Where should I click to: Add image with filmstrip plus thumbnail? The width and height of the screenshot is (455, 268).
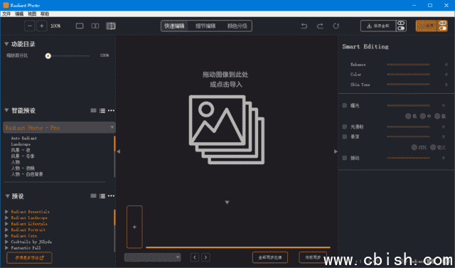(x=134, y=227)
